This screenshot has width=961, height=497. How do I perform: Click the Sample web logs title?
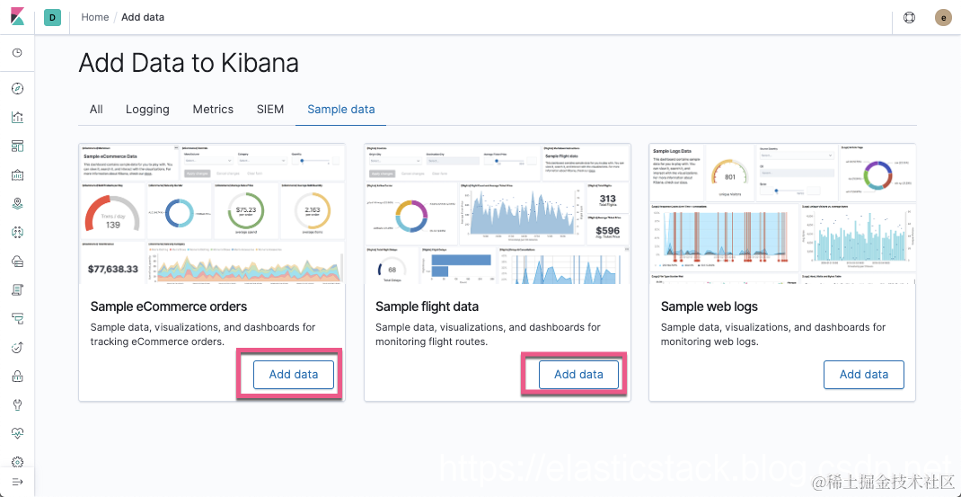click(x=710, y=306)
